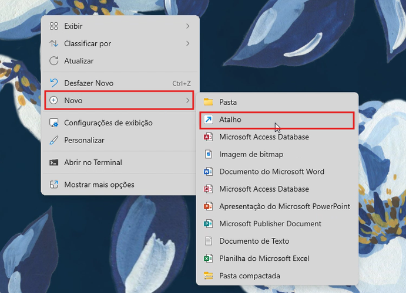The image size is (406, 293).
Task: Click the Pasta compactada zip folder icon
Action: click(208, 275)
